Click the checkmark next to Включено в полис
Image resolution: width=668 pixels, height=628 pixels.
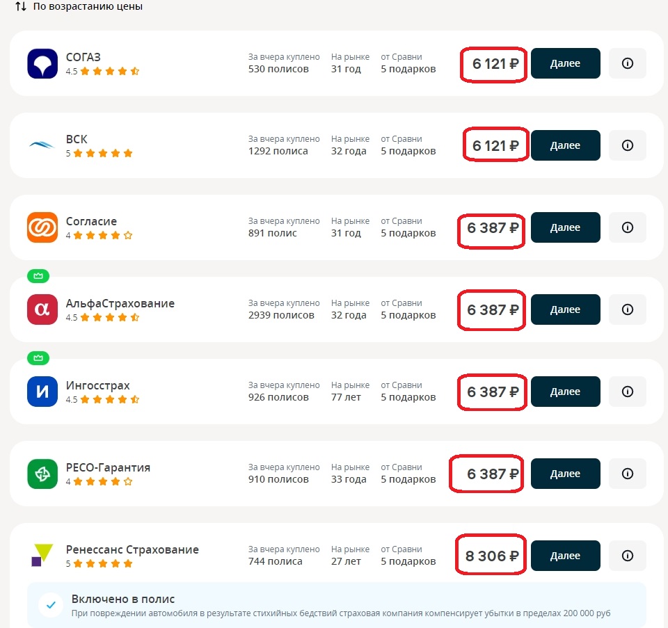click(51, 605)
